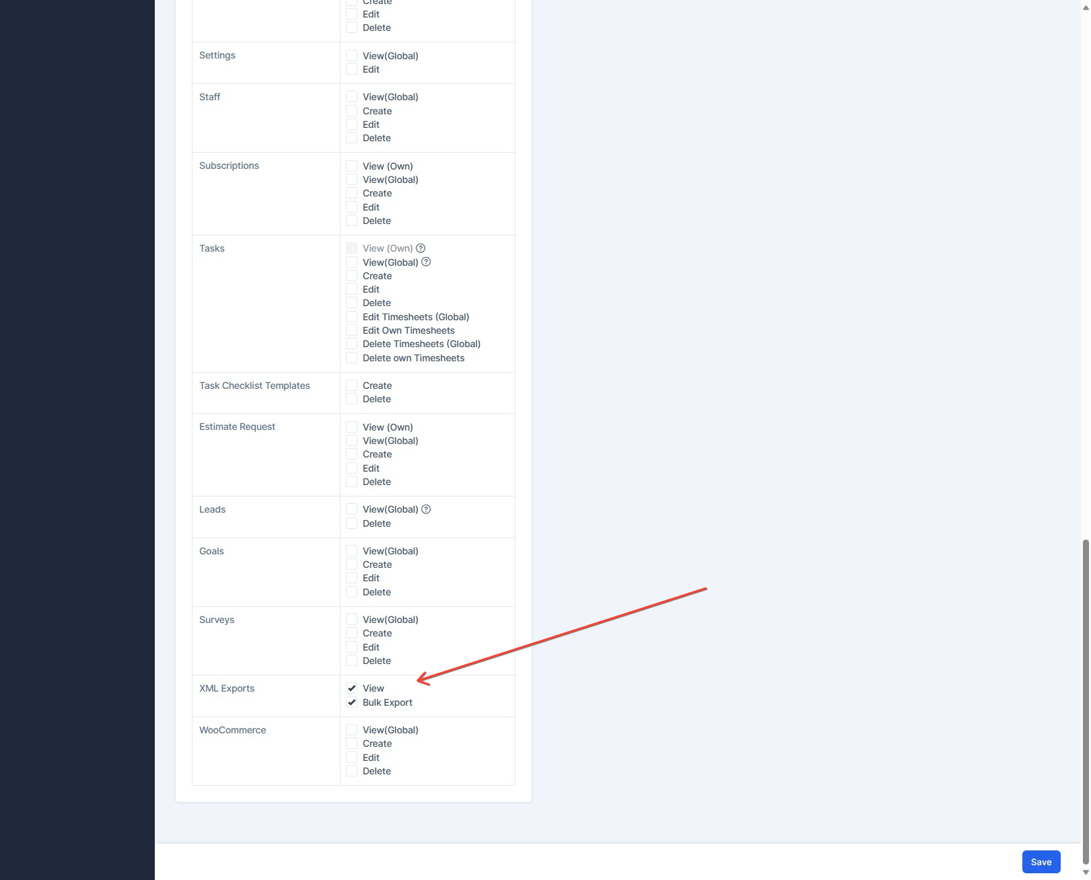Select Surveys Create checkbox

coord(351,633)
